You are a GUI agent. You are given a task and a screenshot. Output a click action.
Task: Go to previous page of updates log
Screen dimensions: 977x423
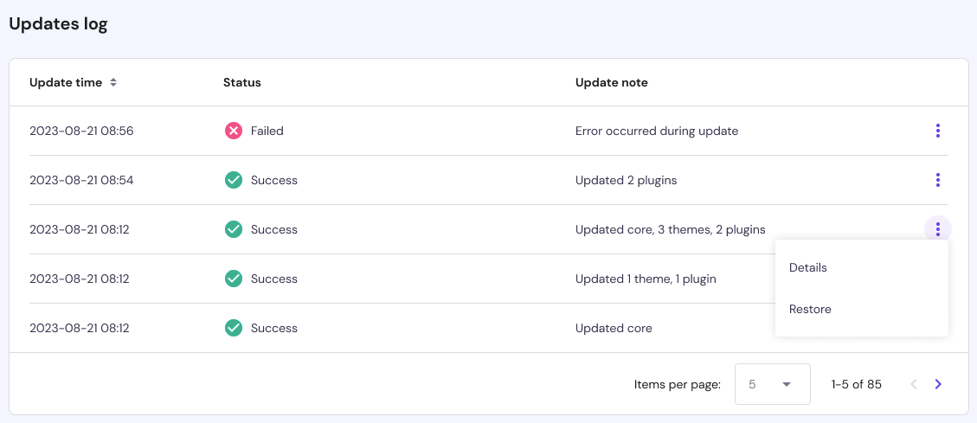914,384
